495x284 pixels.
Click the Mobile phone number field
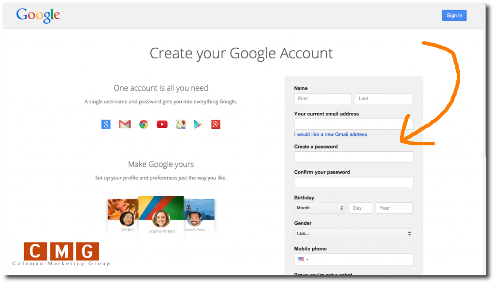coord(353,259)
